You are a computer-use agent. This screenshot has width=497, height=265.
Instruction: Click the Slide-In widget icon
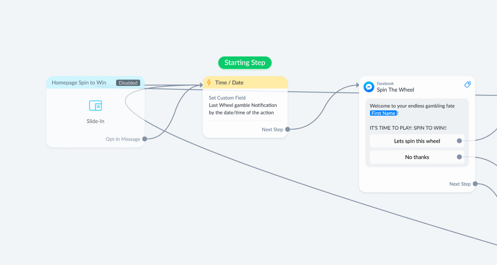(95, 106)
